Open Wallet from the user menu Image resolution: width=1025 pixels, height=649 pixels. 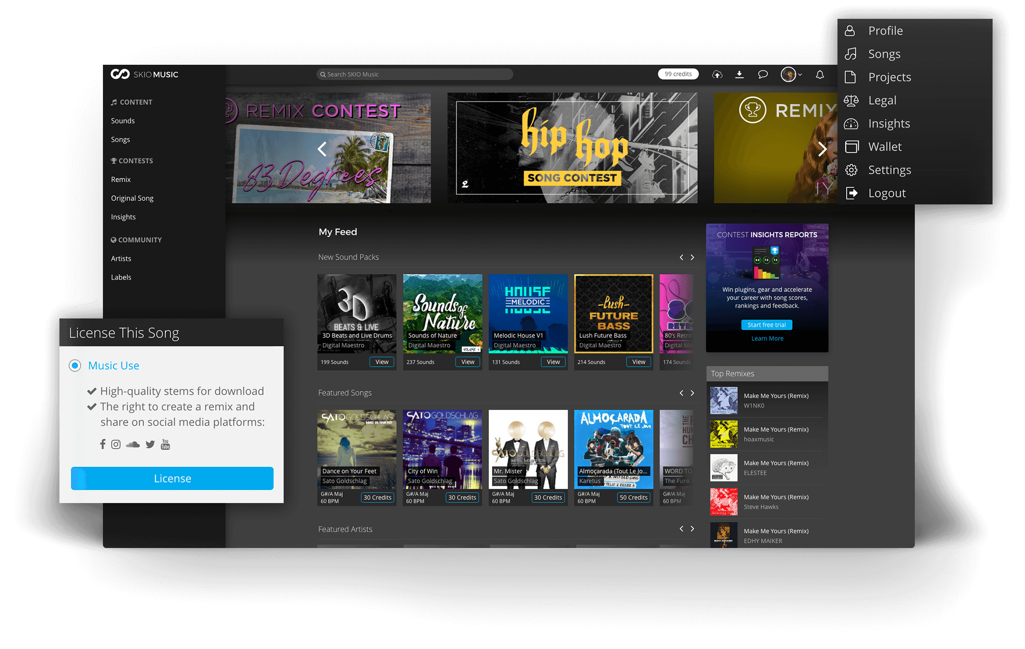[x=884, y=146]
